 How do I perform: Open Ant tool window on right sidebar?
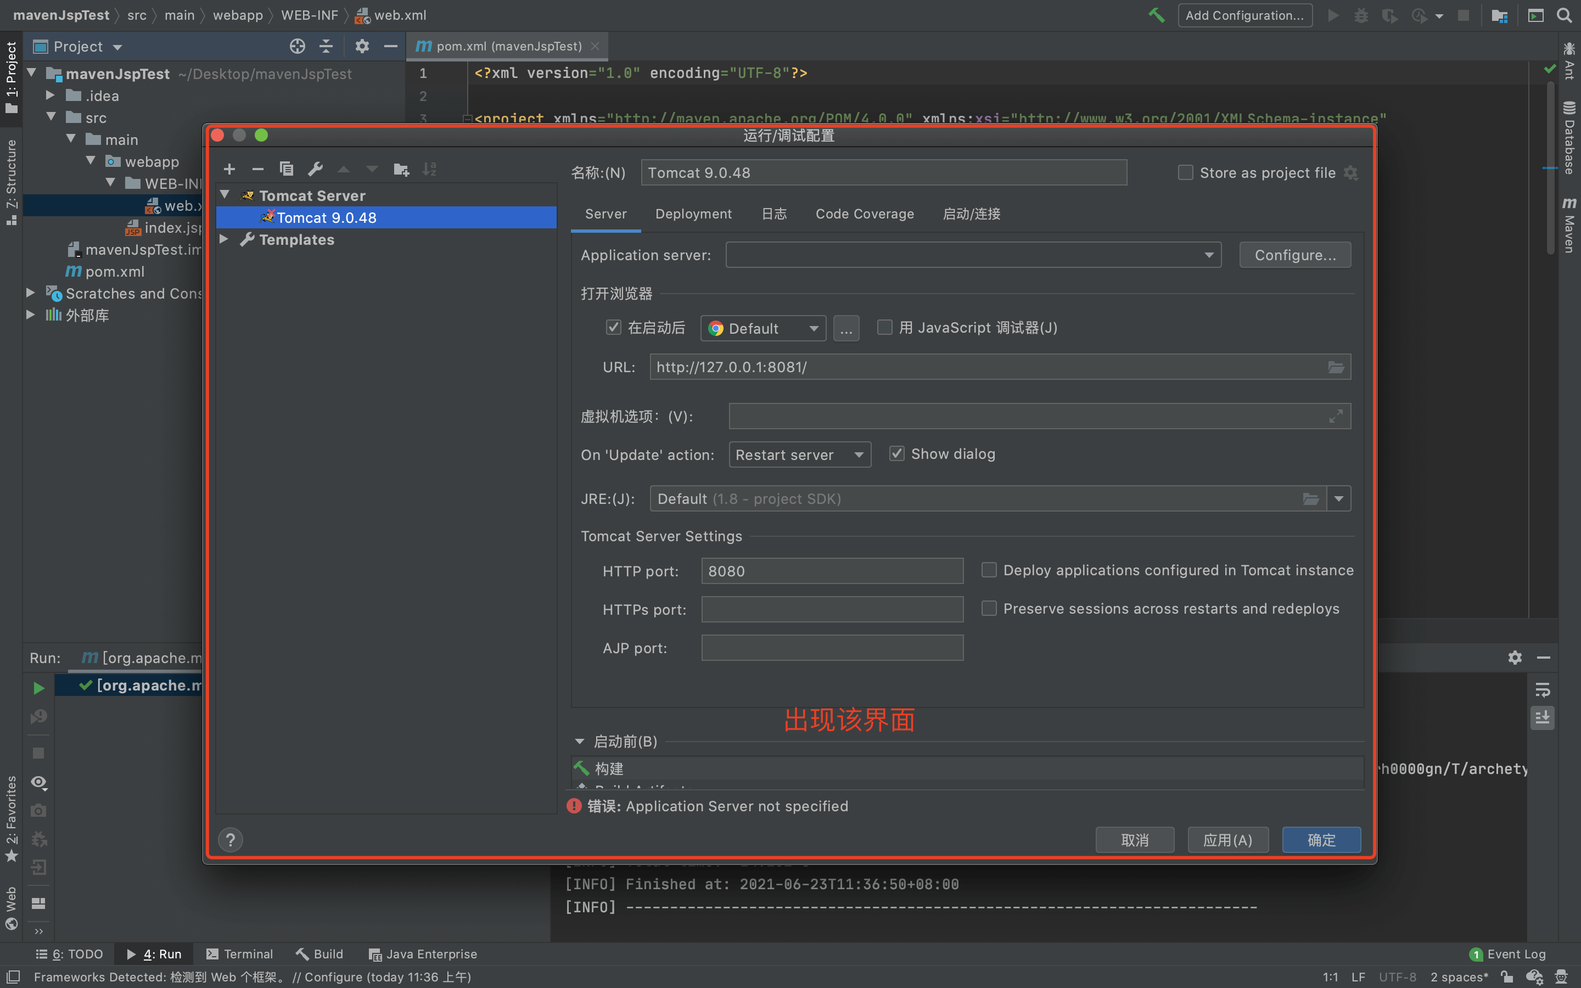pos(1569,61)
